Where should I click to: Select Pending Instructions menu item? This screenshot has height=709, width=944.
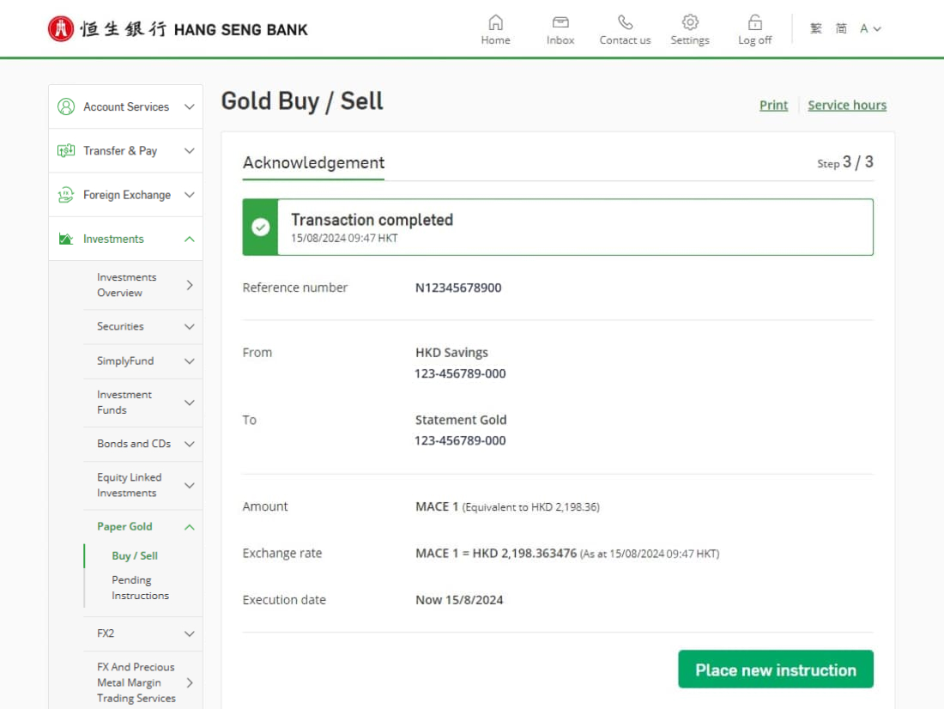click(140, 588)
